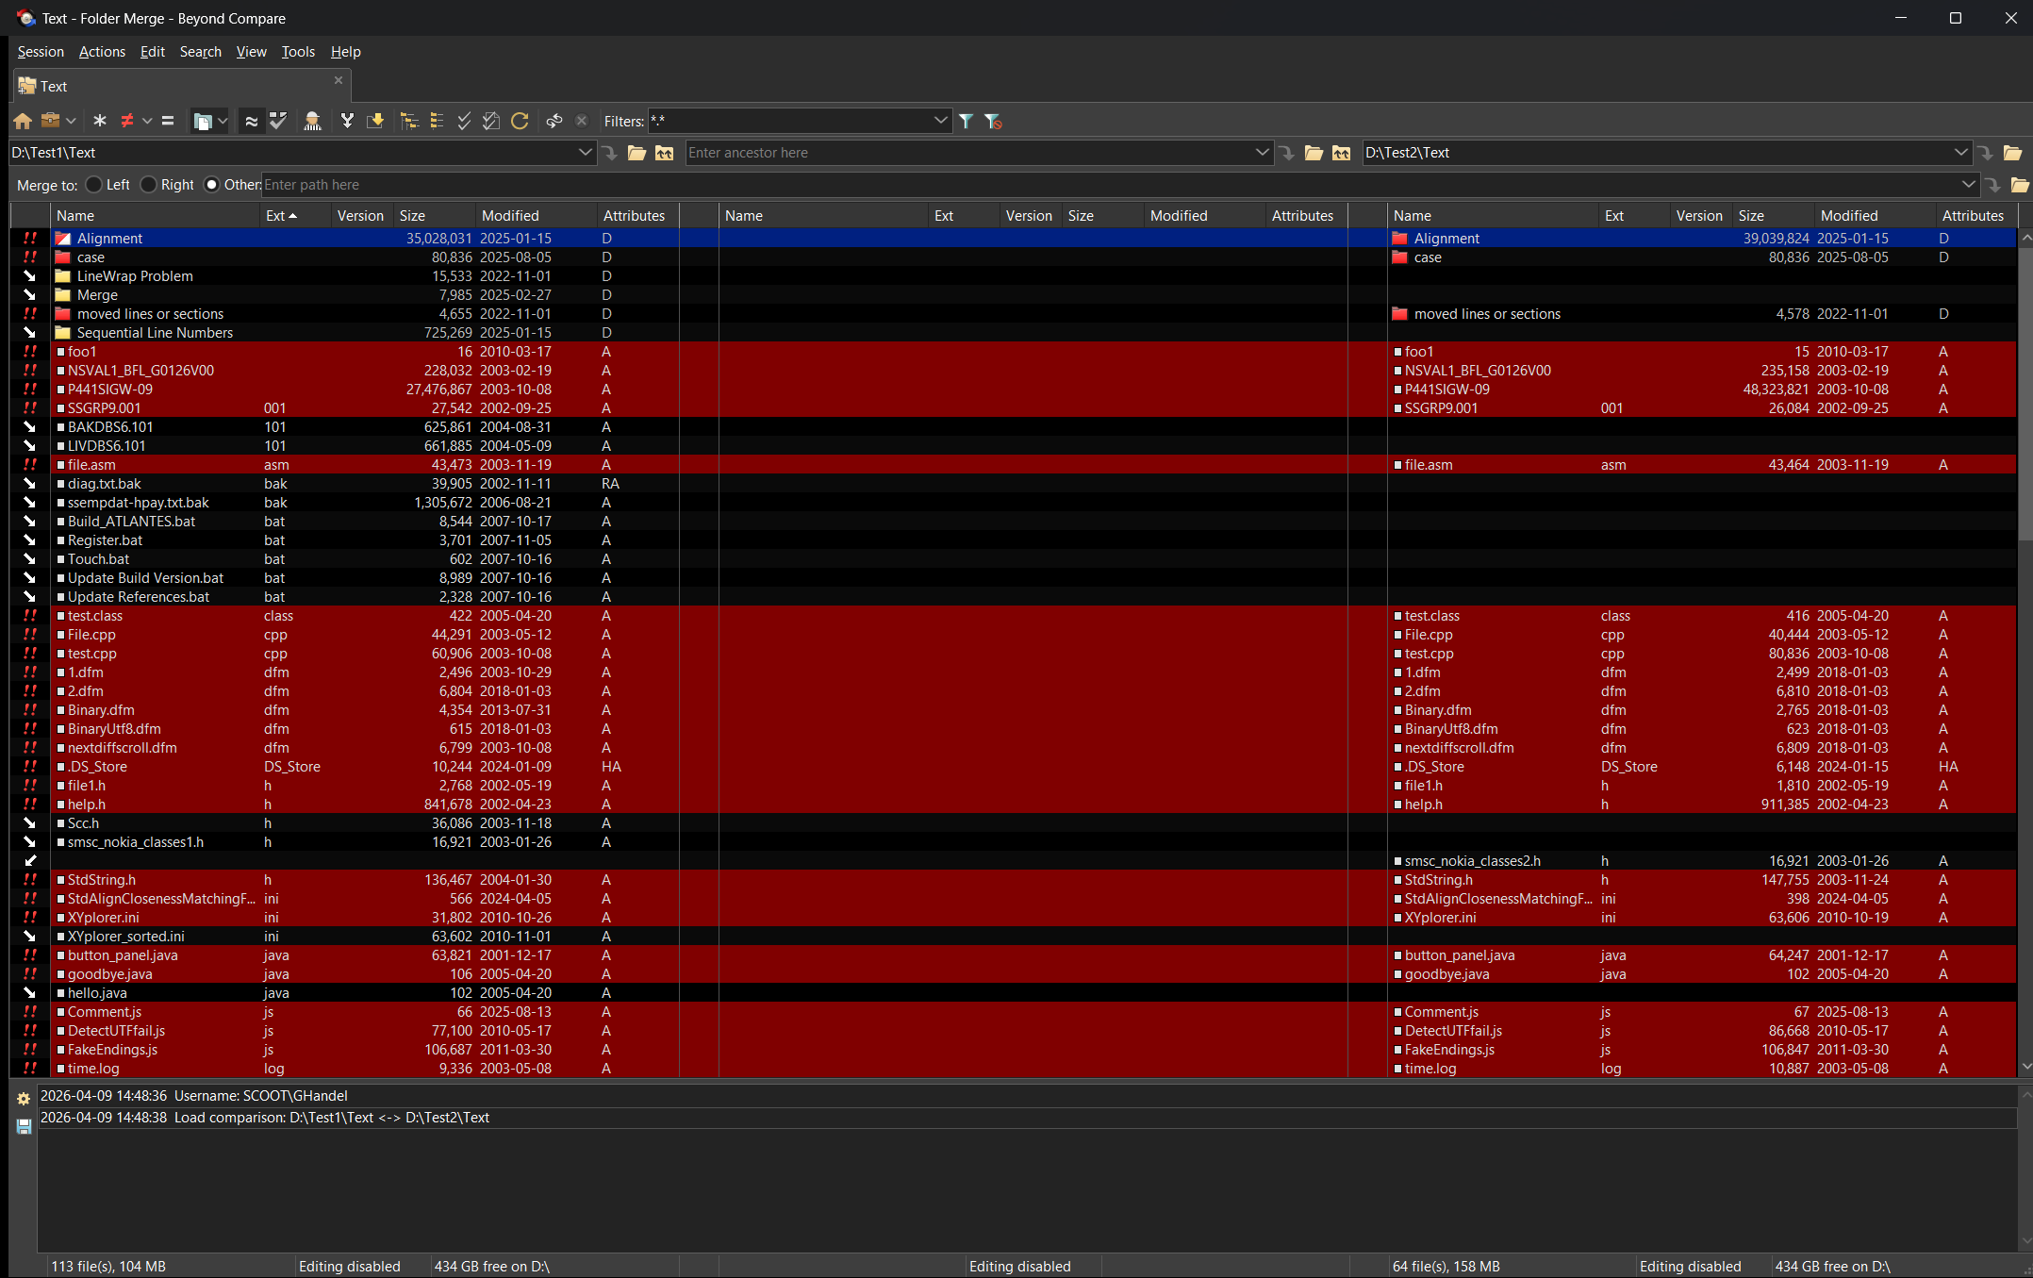Screen dimensions: 2033x1278
Task: Close the Text session tab
Action: (339, 80)
